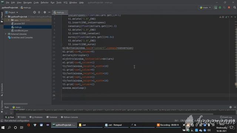Open the Python Console tab
The height and width of the screenshot is (133, 237).
[x=69, y=117]
